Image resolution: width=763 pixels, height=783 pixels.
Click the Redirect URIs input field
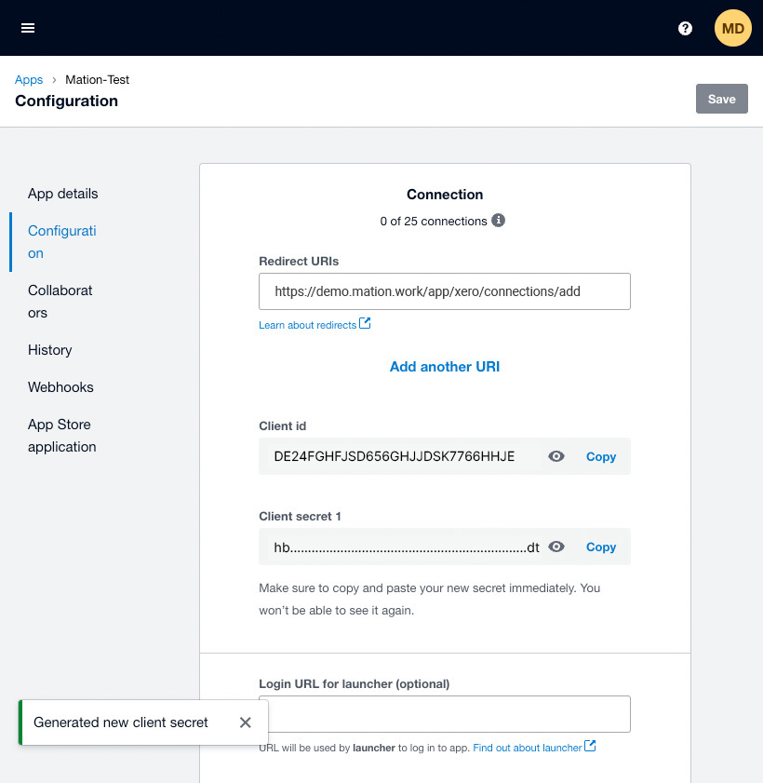445,291
